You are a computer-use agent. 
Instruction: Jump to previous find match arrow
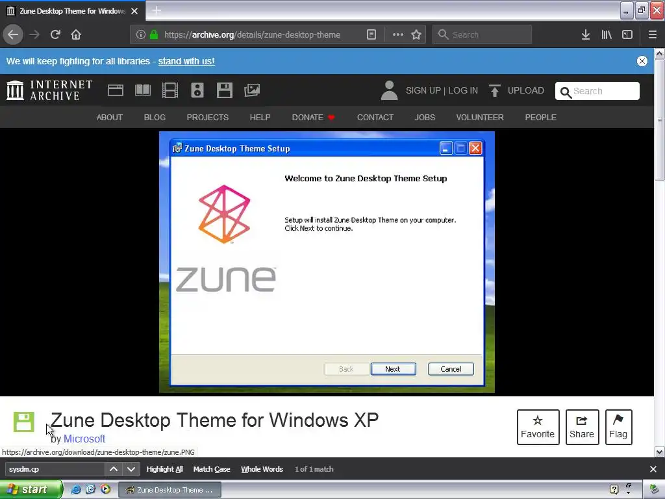tap(114, 469)
